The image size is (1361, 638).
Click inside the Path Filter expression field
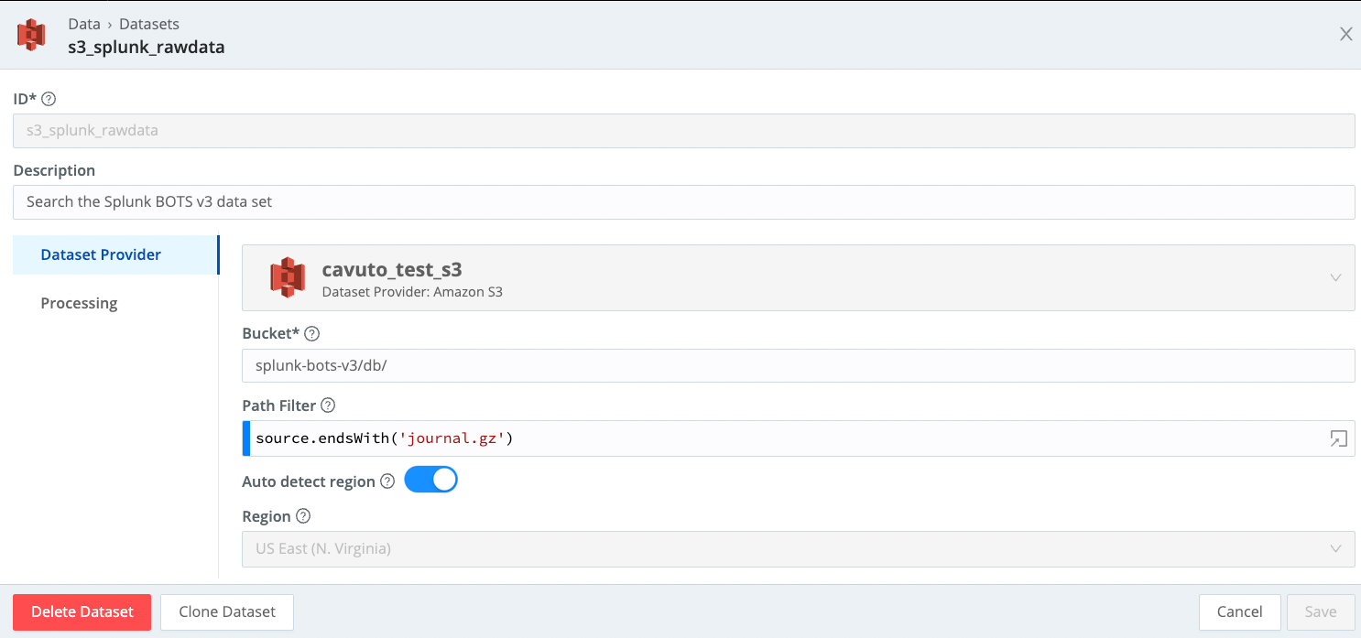[x=641, y=438]
